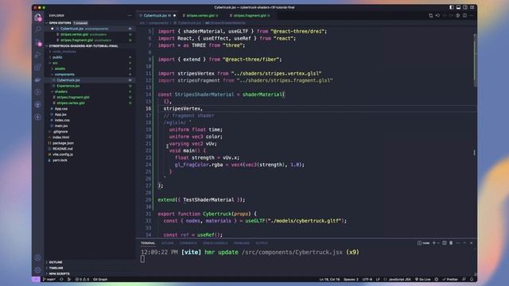Click the new terminal plus icon

(x=434, y=243)
